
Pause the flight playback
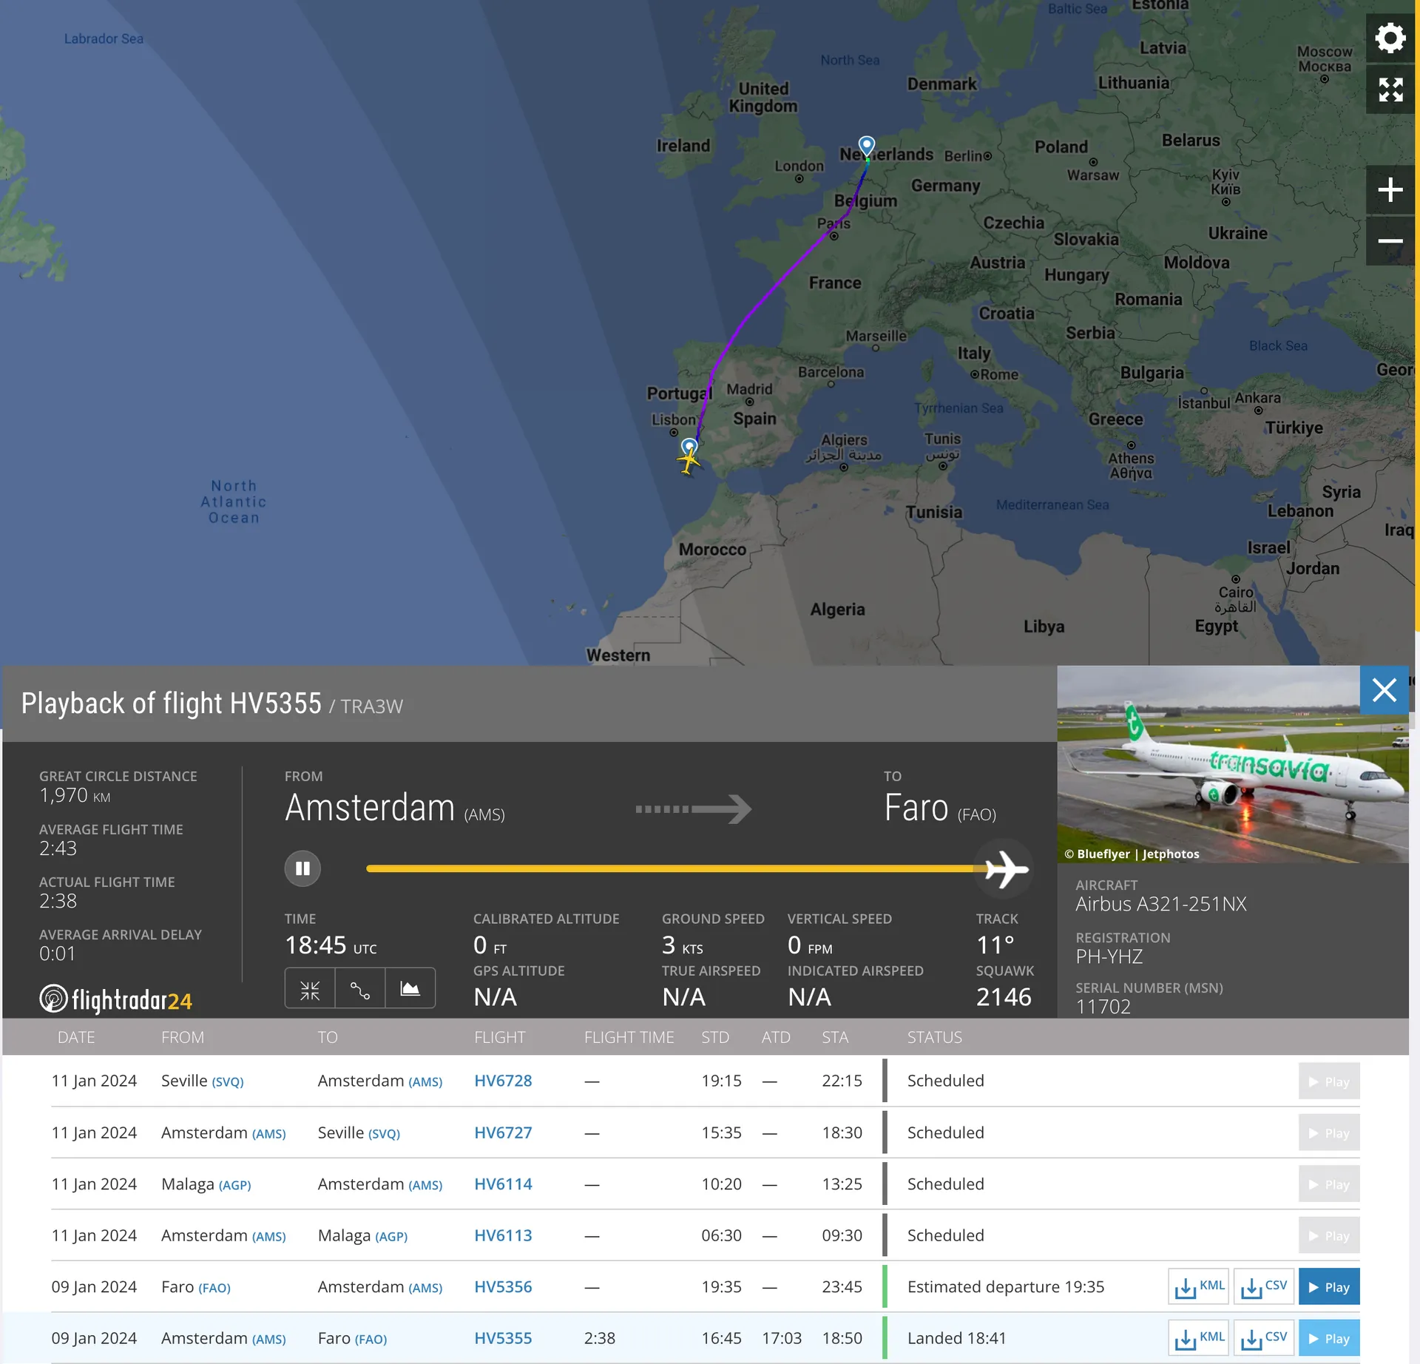click(x=302, y=868)
